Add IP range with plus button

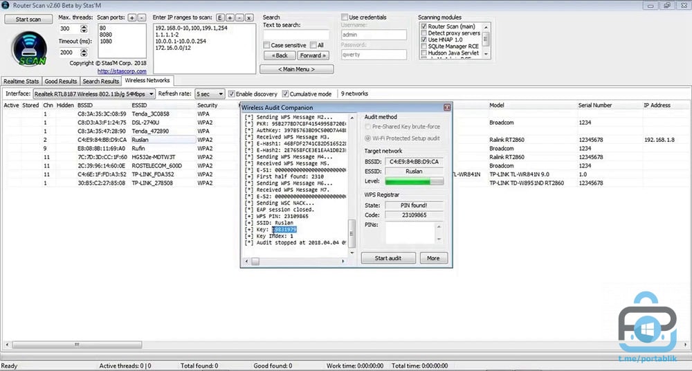(230, 18)
